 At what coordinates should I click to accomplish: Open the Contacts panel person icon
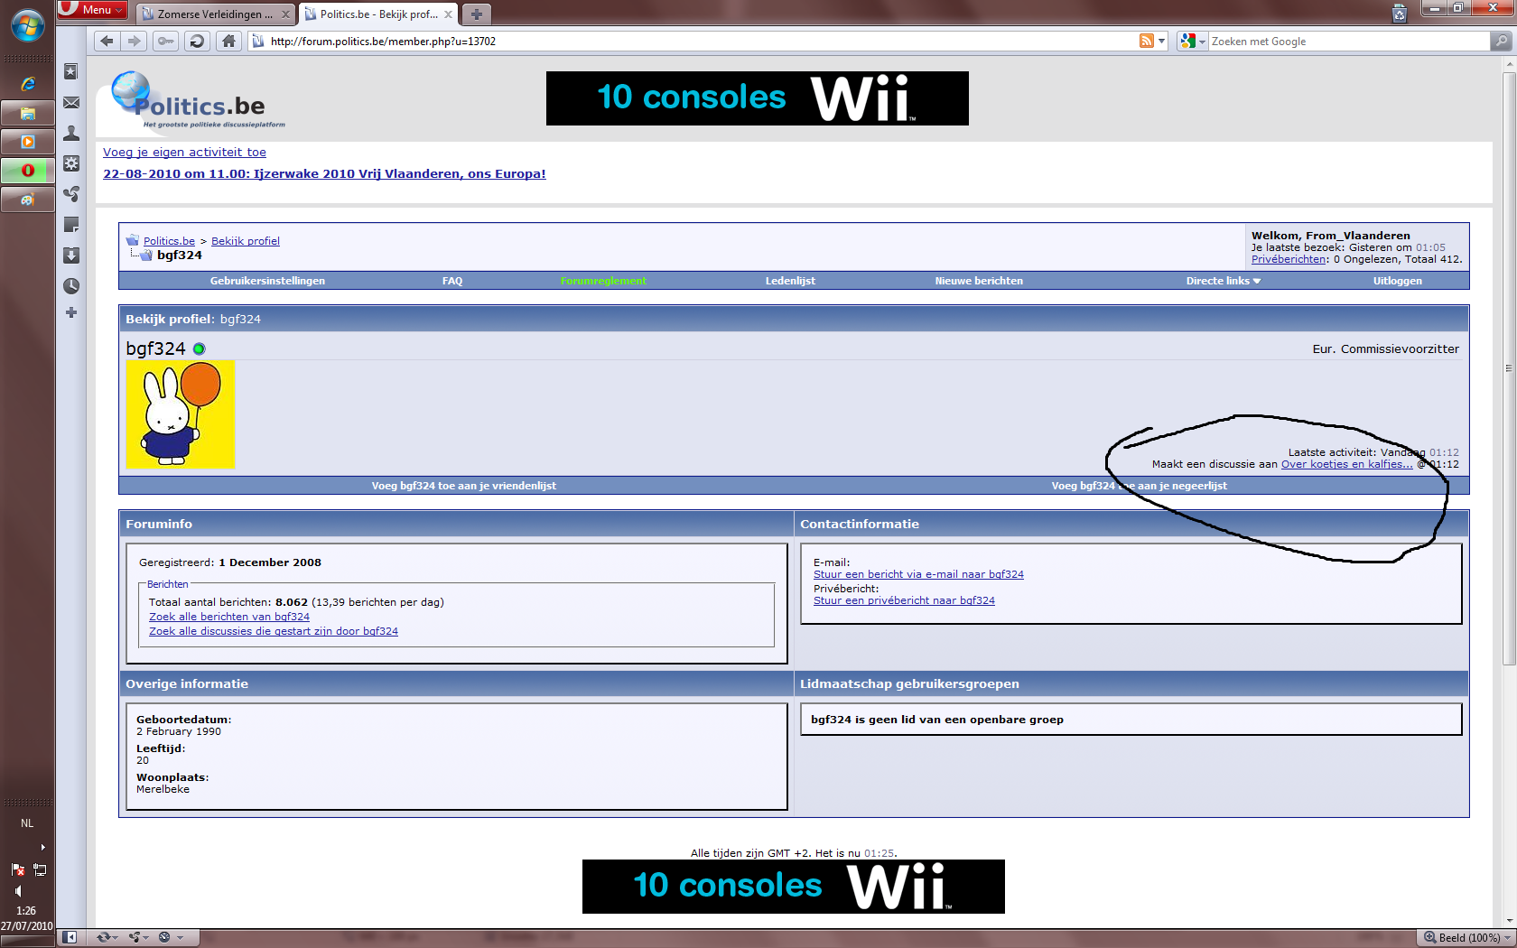(71, 134)
